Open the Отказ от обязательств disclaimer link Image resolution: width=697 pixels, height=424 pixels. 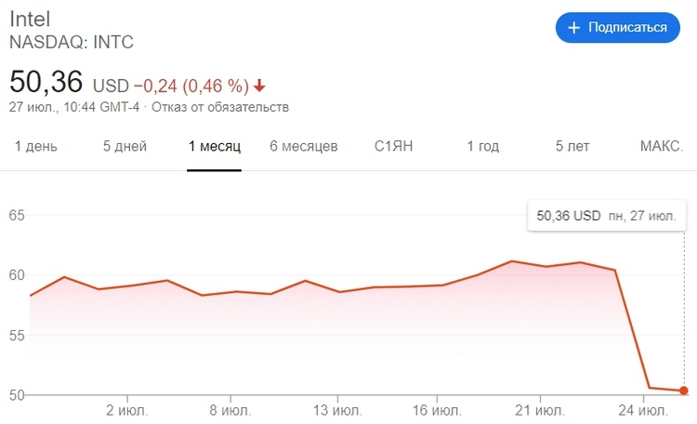coord(220,107)
